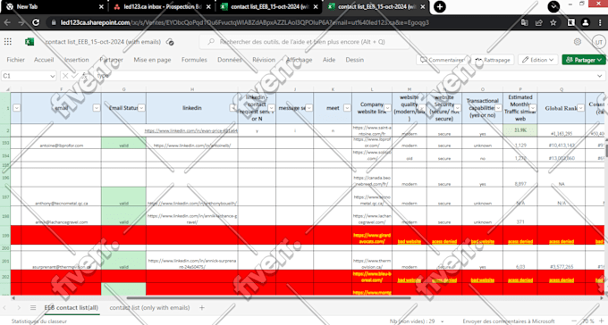The width and height of the screenshot is (608, 325).
Task: Select the 'EEB contact list(all)' sheet tab
Action: [71, 307]
